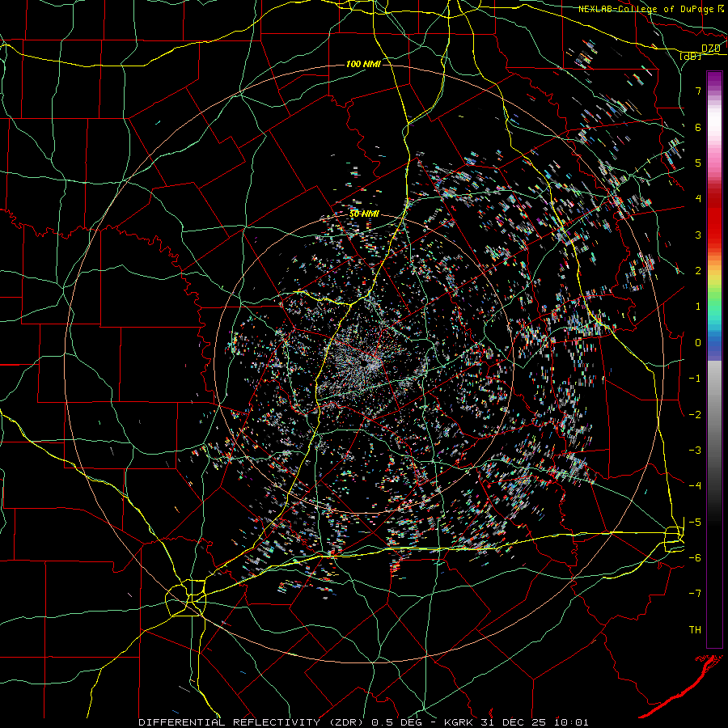Click the DIFFERENTIAL REFLECTIVITY (ZDR) caption

click(252, 722)
